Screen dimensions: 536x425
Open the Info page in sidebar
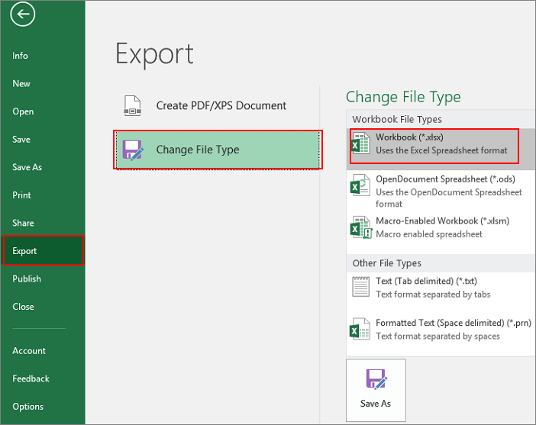tap(21, 56)
